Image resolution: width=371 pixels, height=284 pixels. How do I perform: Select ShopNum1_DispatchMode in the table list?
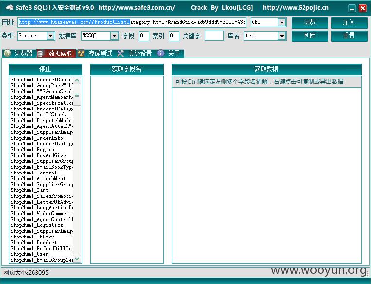tap(41, 120)
